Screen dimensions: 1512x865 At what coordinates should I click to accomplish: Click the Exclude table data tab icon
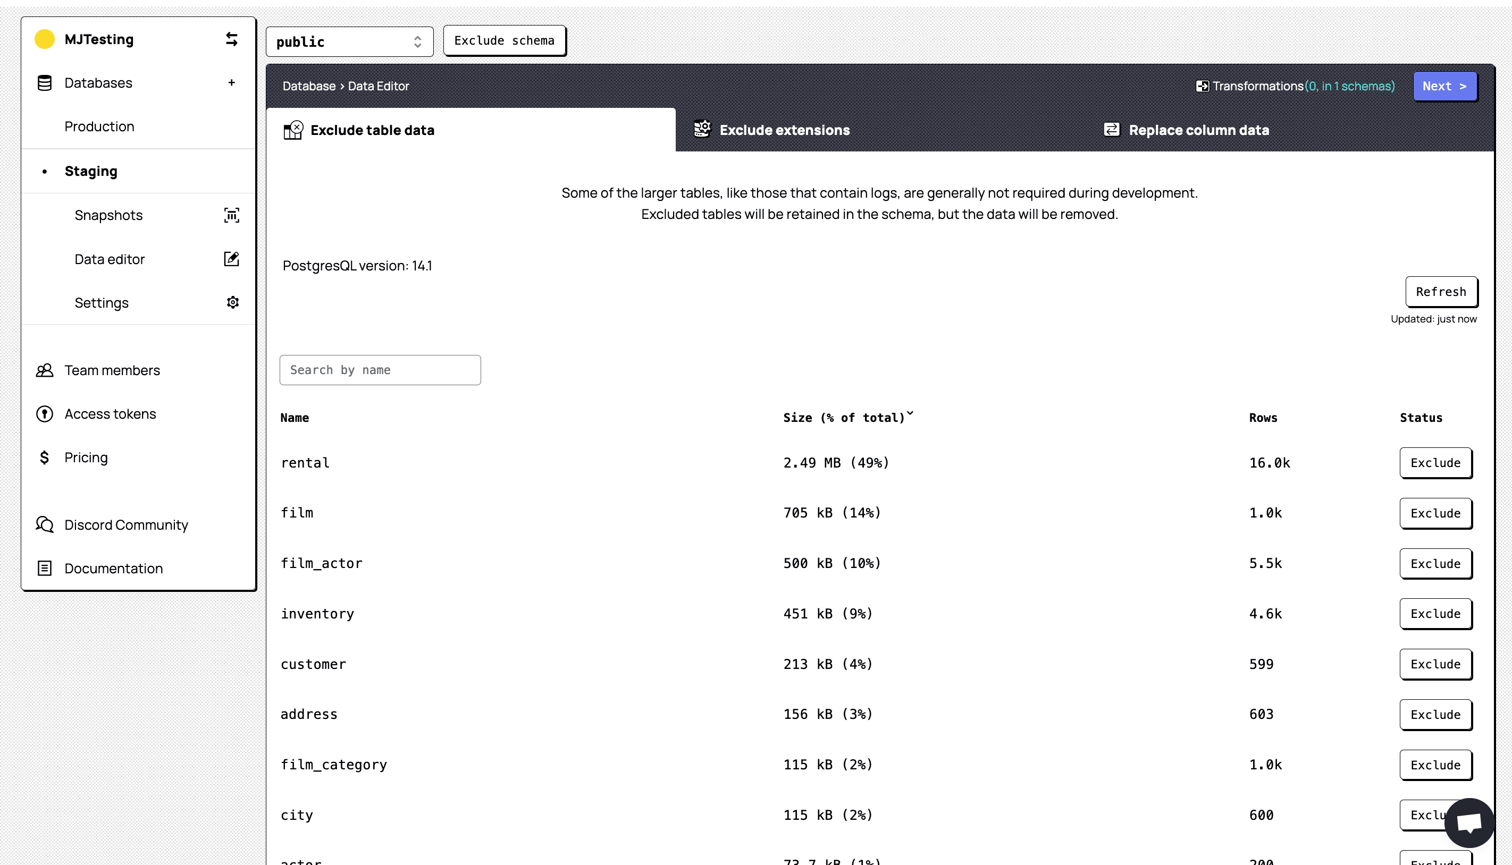(293, 130)
